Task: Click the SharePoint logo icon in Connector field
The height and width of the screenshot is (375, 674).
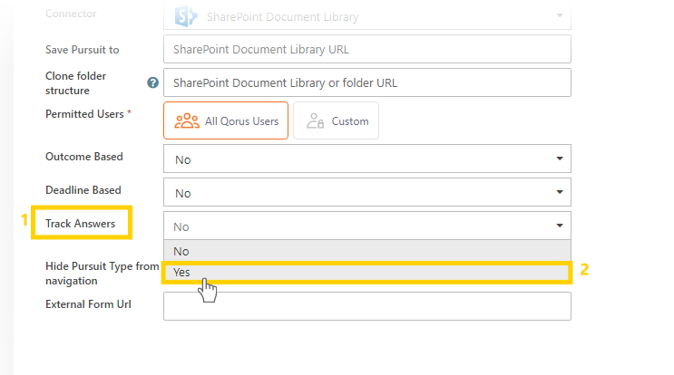Action: click(x=186, y=16)
